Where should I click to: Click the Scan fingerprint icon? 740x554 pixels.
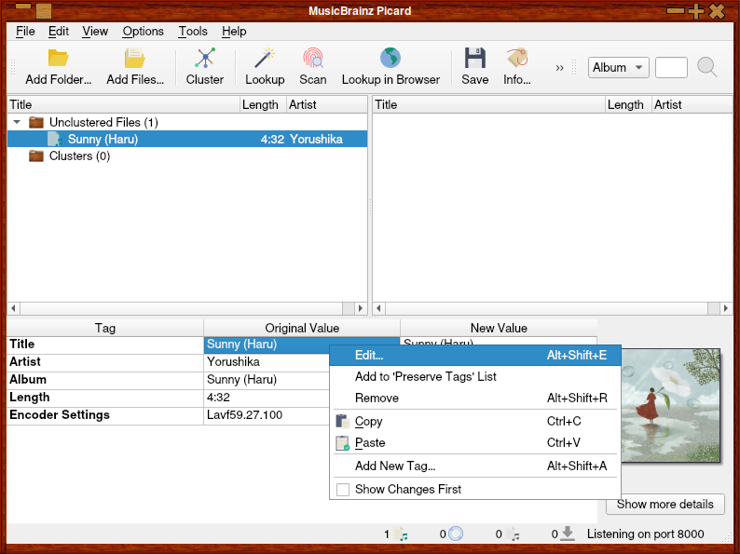click(313, 59)
